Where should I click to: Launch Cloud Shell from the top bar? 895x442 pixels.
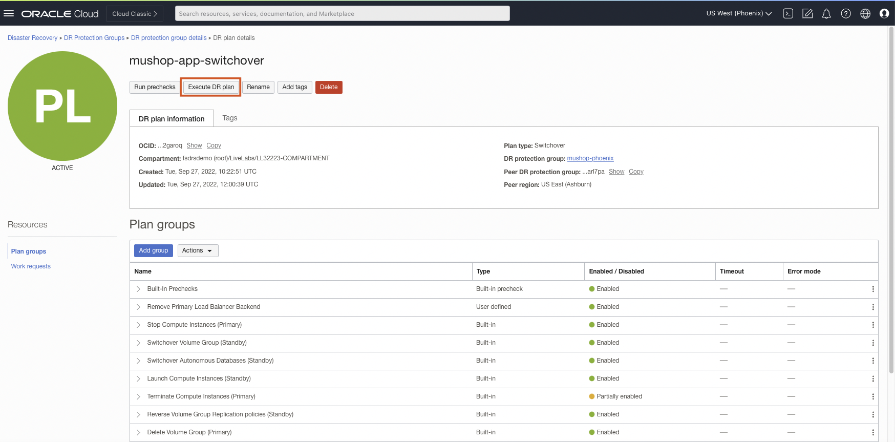(788, 14)
